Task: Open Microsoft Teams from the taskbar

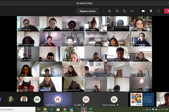Action: 84,109
